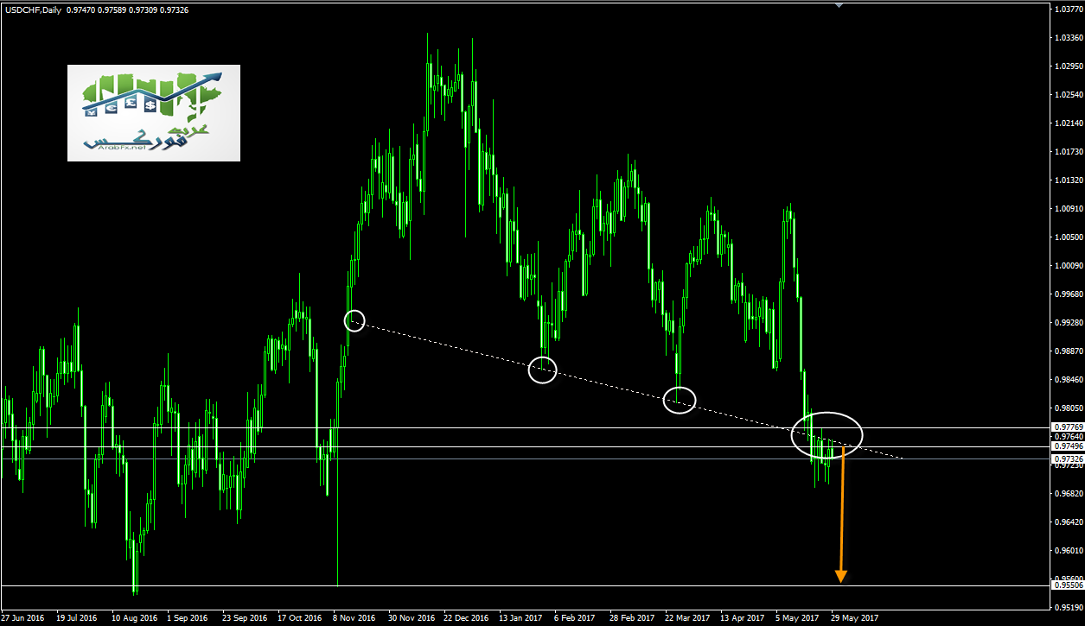Click the 22 Mar 2017 date label
This screenshot has width=1085, height=626.
688,618
